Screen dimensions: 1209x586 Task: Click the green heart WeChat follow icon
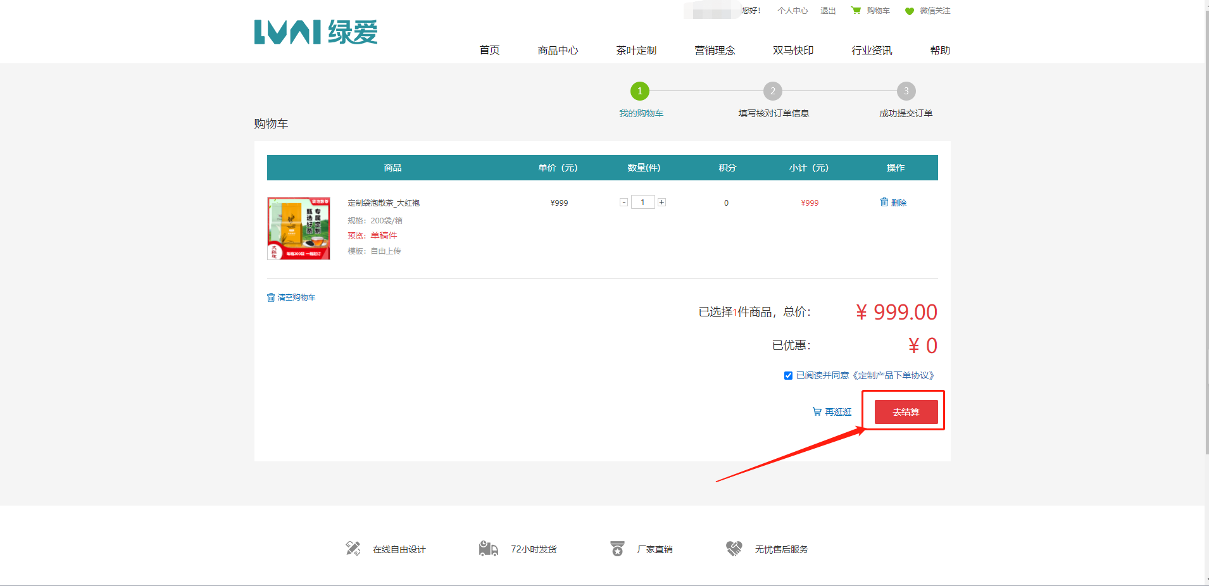(909, 11)
